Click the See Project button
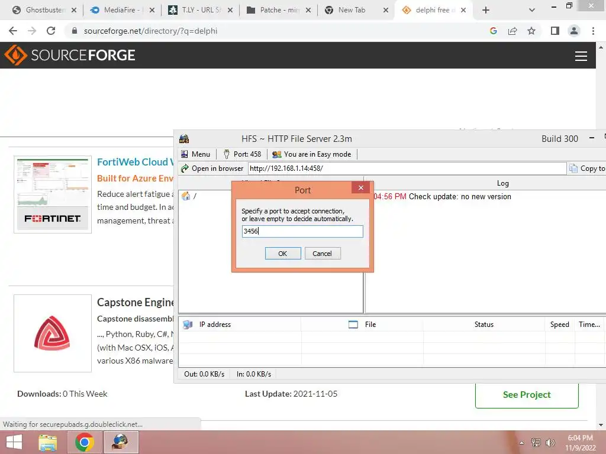The height and width of the screenshot is (454, 606). pos(527,395)
